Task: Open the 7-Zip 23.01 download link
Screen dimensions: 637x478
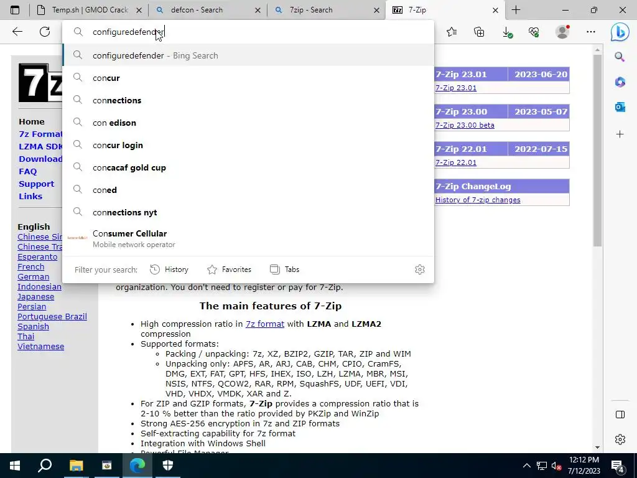Action: click(456, 88)
